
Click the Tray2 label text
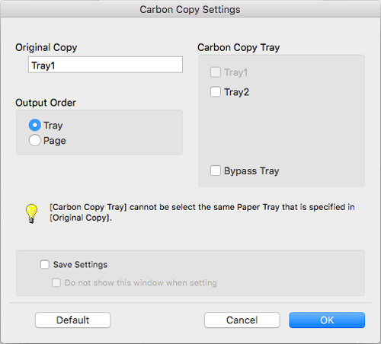tap(236, 92)
